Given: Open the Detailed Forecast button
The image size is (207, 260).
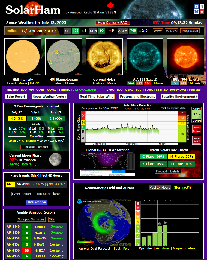Looking at the screenshot, I should click(x=36, y=147).
